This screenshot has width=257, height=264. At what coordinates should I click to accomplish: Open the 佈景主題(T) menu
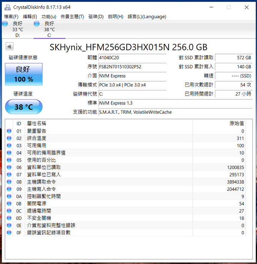pyautogui.click(x=72, y=16)
